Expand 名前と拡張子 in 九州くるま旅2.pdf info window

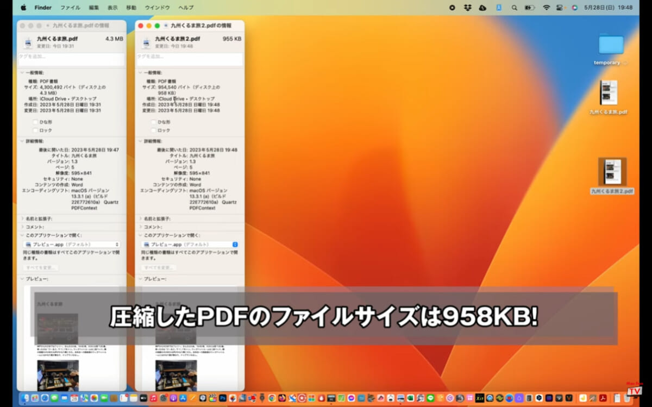pyautogui.click(x=140, y=218)
